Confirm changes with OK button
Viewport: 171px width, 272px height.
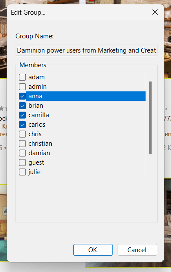point(93,250)
